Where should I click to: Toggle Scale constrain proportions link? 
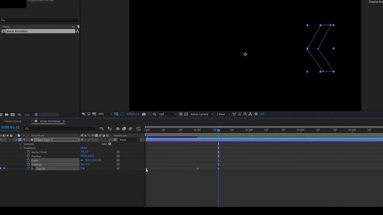coord(82,160)
